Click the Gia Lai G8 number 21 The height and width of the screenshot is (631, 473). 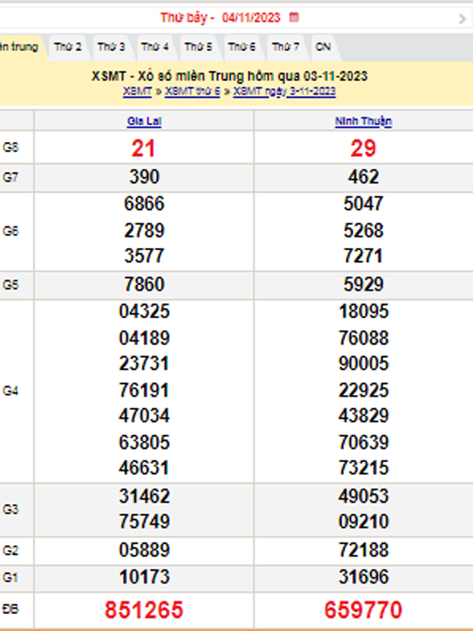click(x=144, y=148)
